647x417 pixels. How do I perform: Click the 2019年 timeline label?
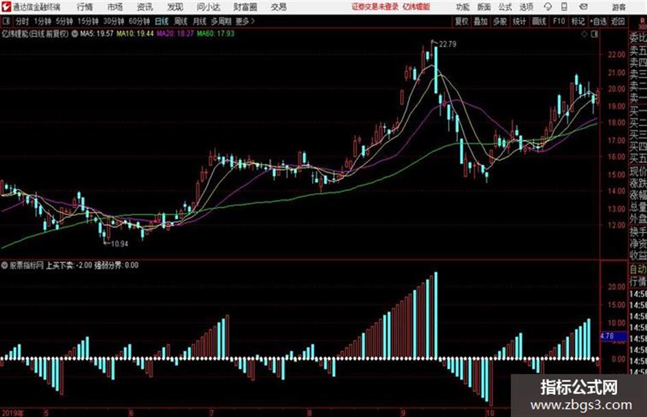[x=12, y=413]
